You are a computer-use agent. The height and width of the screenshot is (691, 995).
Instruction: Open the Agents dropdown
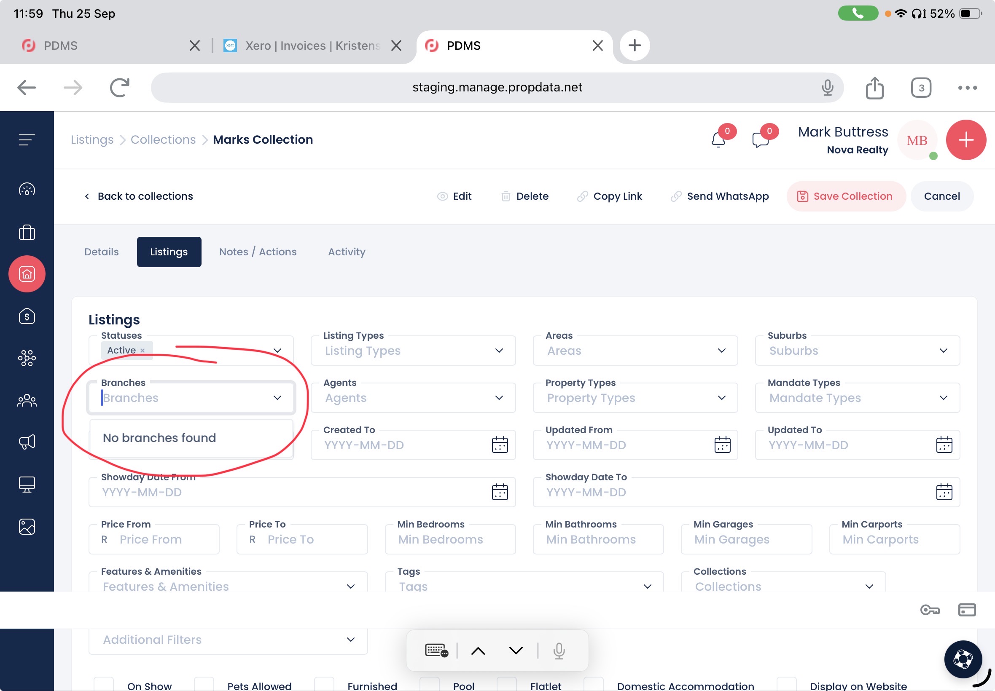pyautogui.click(x=412, y=398)
